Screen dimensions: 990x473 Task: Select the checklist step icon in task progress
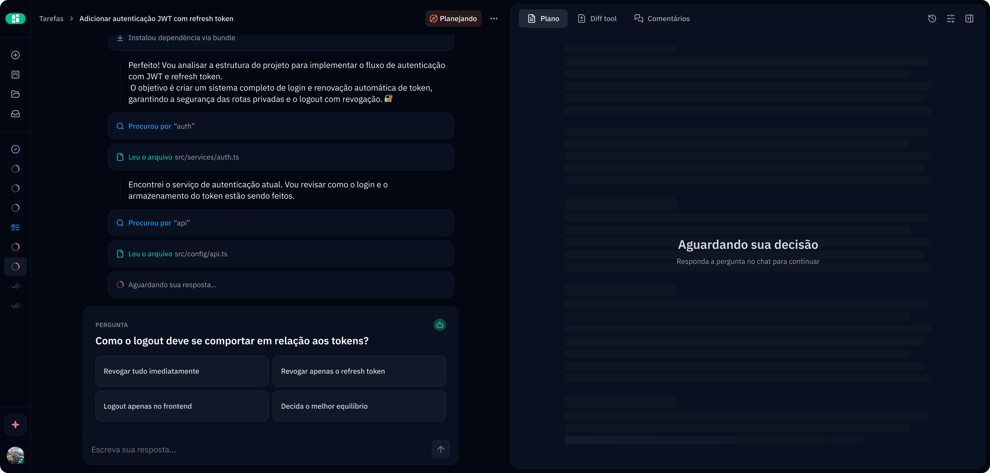click(15, 227)
